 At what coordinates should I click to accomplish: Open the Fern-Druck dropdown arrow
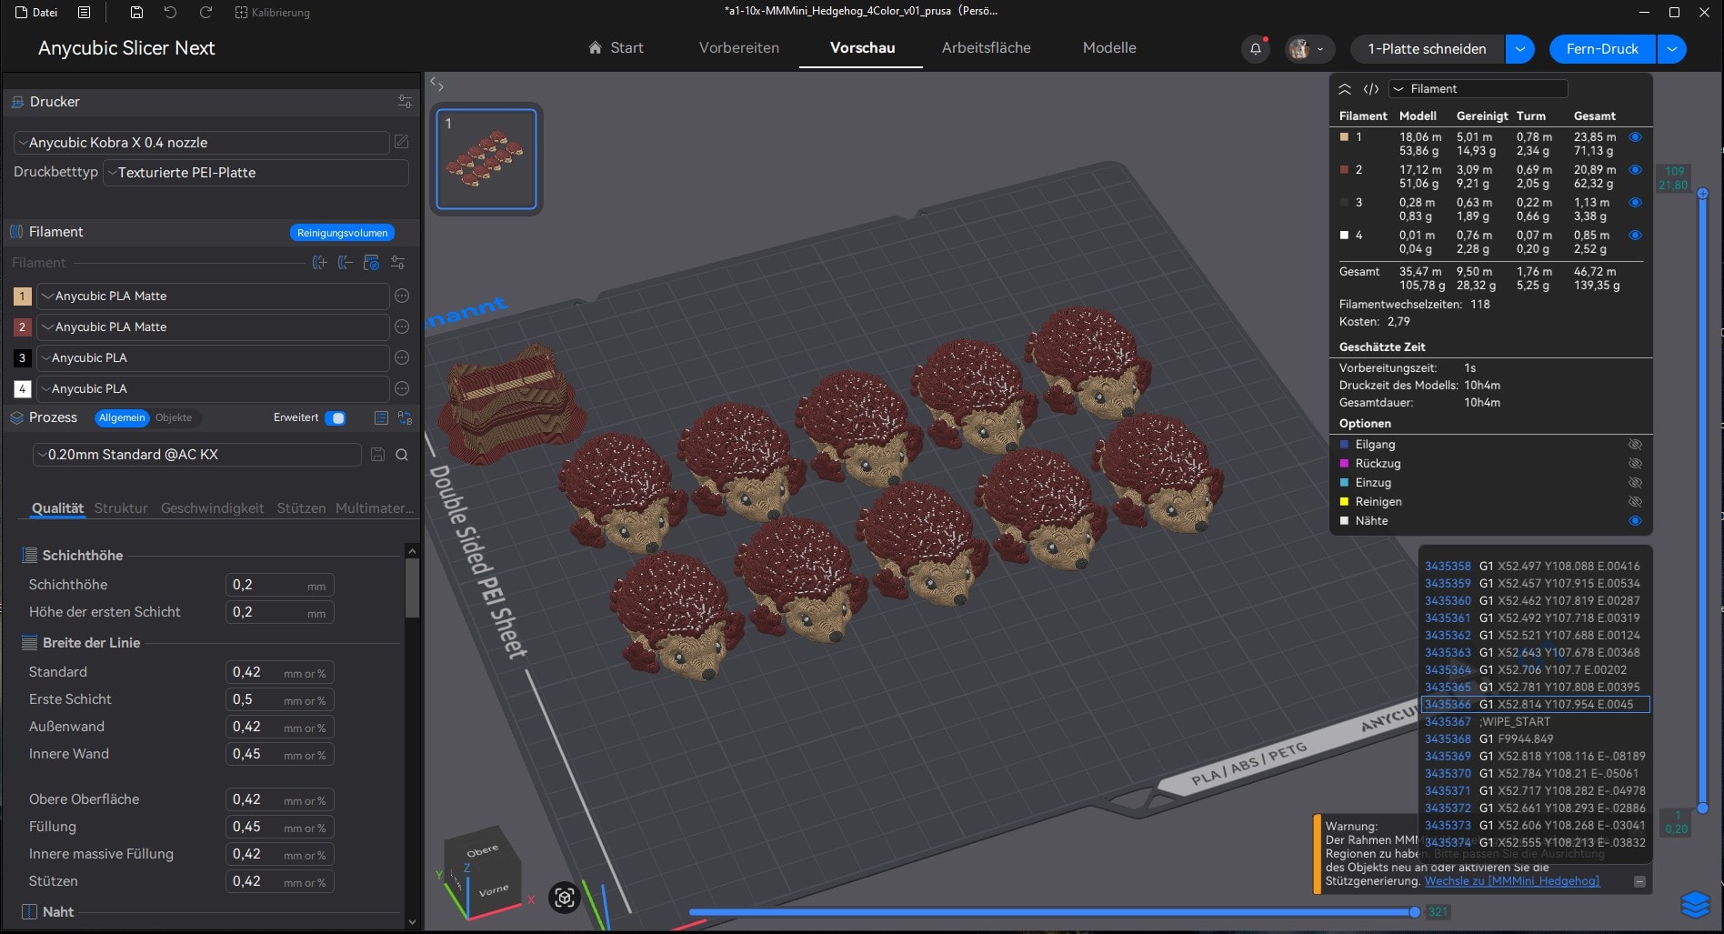pyautogui.click(x=1672, y=49)
